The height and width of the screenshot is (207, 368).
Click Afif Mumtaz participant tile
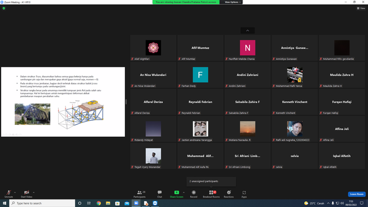point(200,48)
